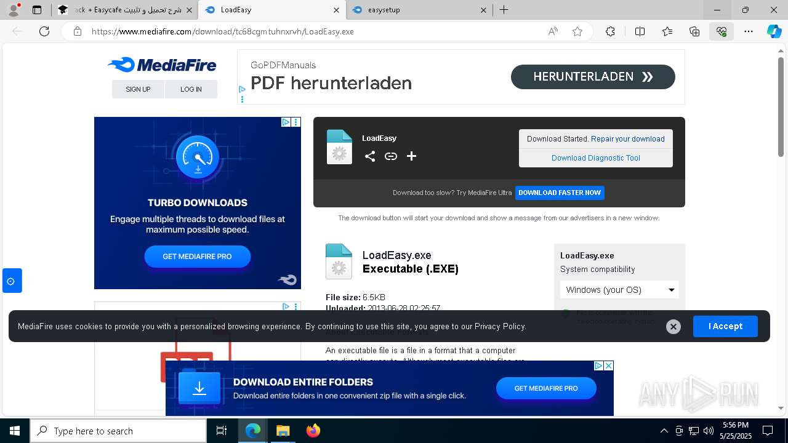Click the LoadEasy copy link icon
Viewport: 788px width, 443px height.
coord(391,156)
